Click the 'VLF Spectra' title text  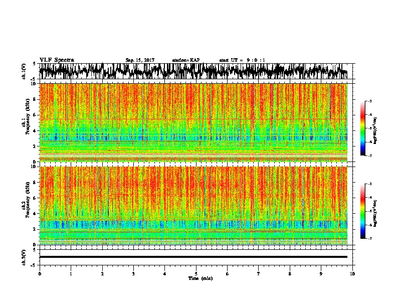(x=57, y=60)
